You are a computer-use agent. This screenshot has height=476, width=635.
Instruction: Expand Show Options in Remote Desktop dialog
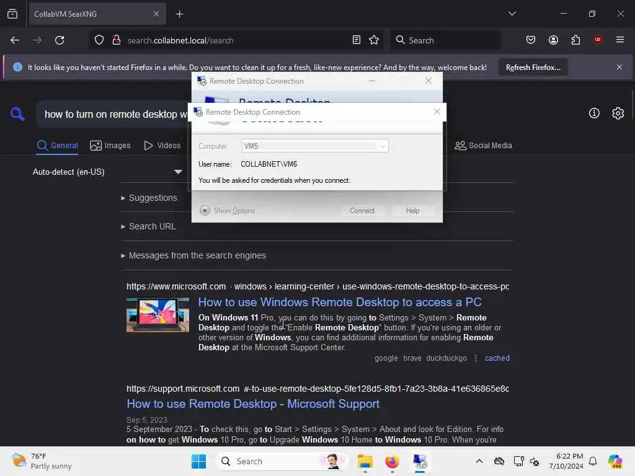point(227,211)
